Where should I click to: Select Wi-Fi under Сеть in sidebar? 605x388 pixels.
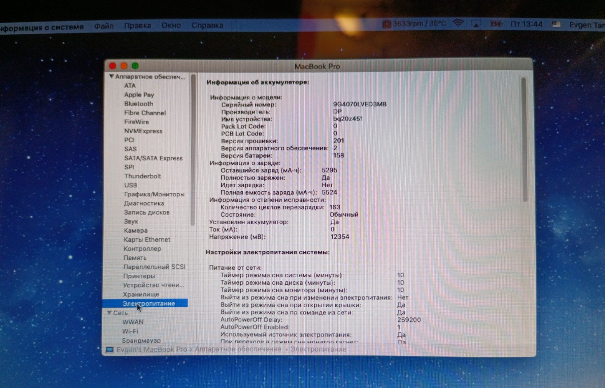pos(130,331)
